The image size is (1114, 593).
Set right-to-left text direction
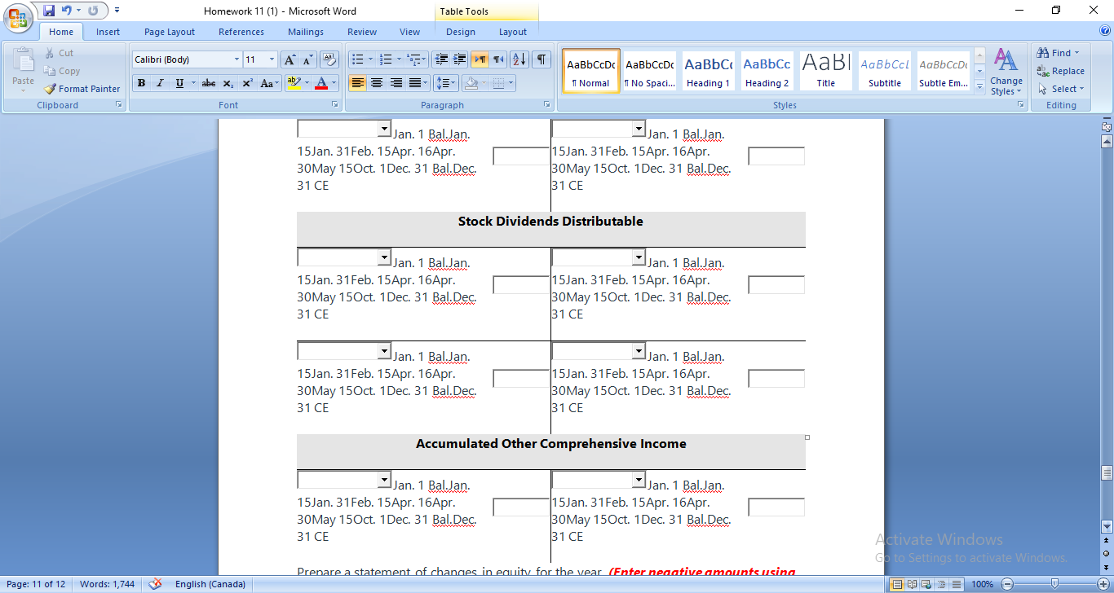pyautogui.click(x=498, y=59)
